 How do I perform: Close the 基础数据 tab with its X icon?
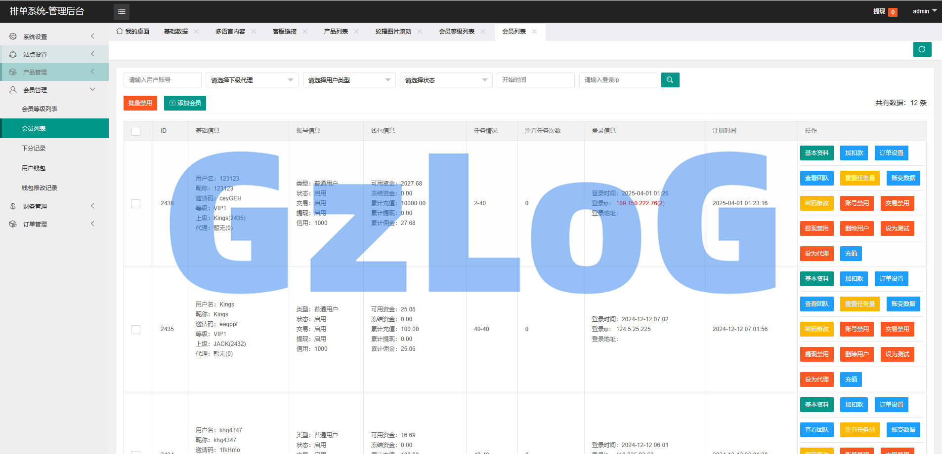196,32
